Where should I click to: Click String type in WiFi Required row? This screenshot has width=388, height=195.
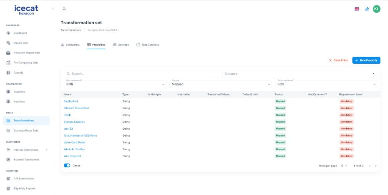126,156
